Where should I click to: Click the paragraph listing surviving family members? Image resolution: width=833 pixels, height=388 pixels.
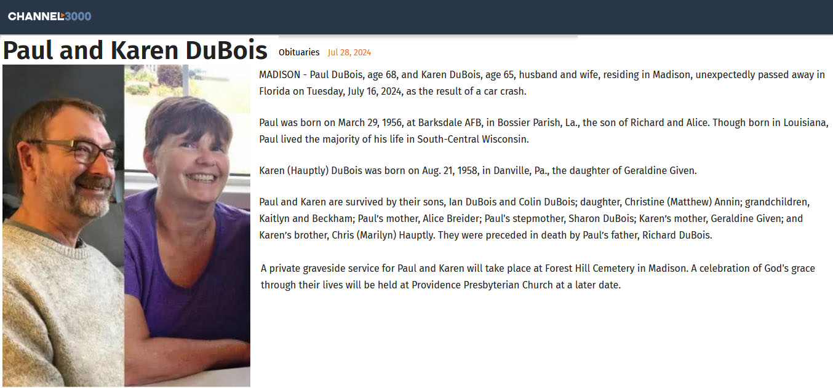pyautogui.click(x=535, y=219)
